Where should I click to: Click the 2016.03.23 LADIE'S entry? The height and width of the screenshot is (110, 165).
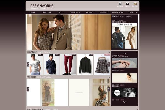(118, 100)
